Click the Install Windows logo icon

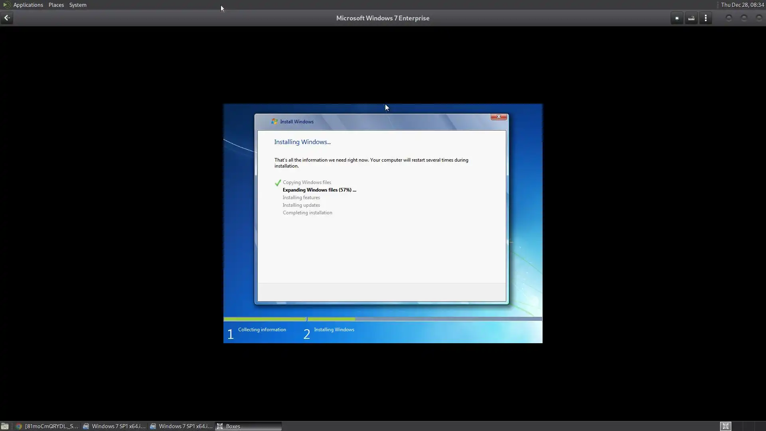coord(274,121)
